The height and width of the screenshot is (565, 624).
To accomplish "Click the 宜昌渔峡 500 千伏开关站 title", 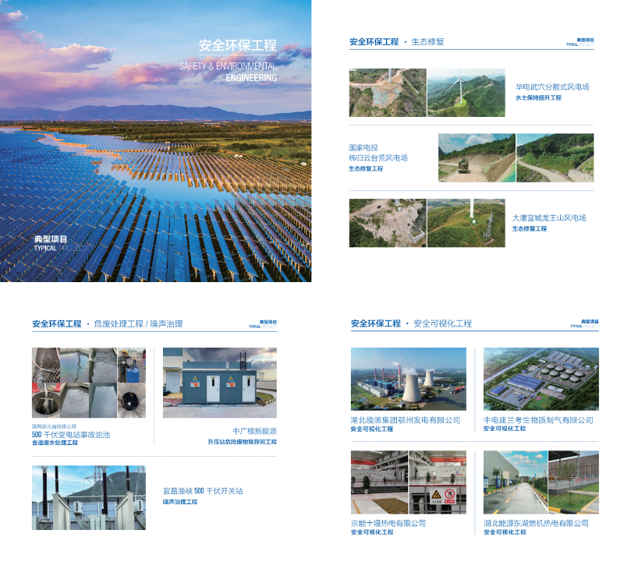I will tap(203, 491).
